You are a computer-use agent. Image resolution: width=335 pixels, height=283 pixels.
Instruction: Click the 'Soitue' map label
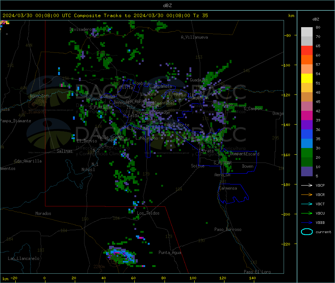[198, 166]
